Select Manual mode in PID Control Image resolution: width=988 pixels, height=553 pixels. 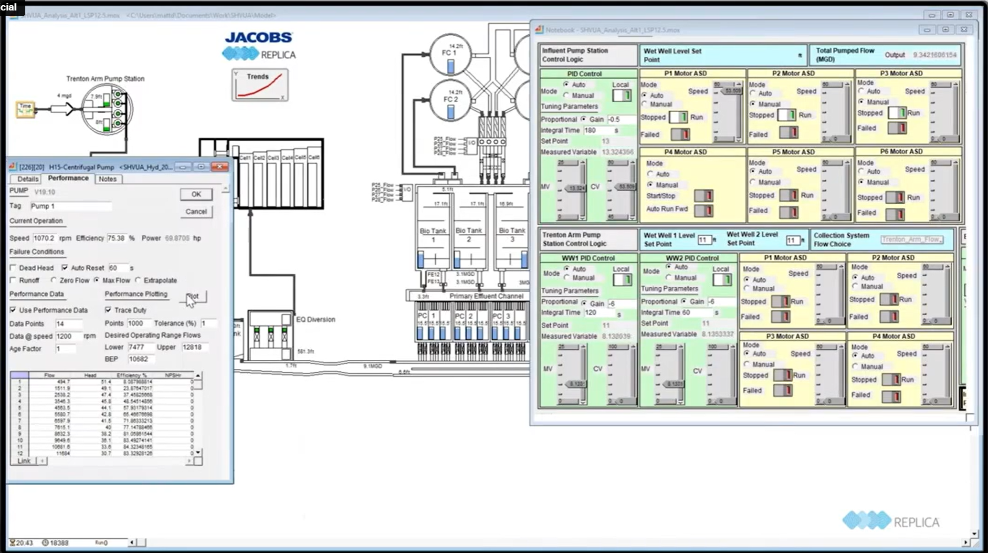pos(567,95)
